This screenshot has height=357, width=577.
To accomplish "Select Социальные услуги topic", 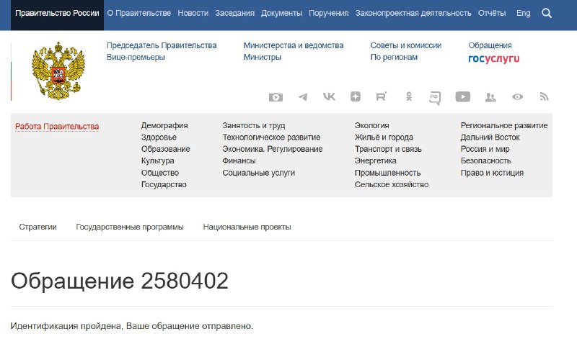I will pyautogui.click(x=258, y=173).
